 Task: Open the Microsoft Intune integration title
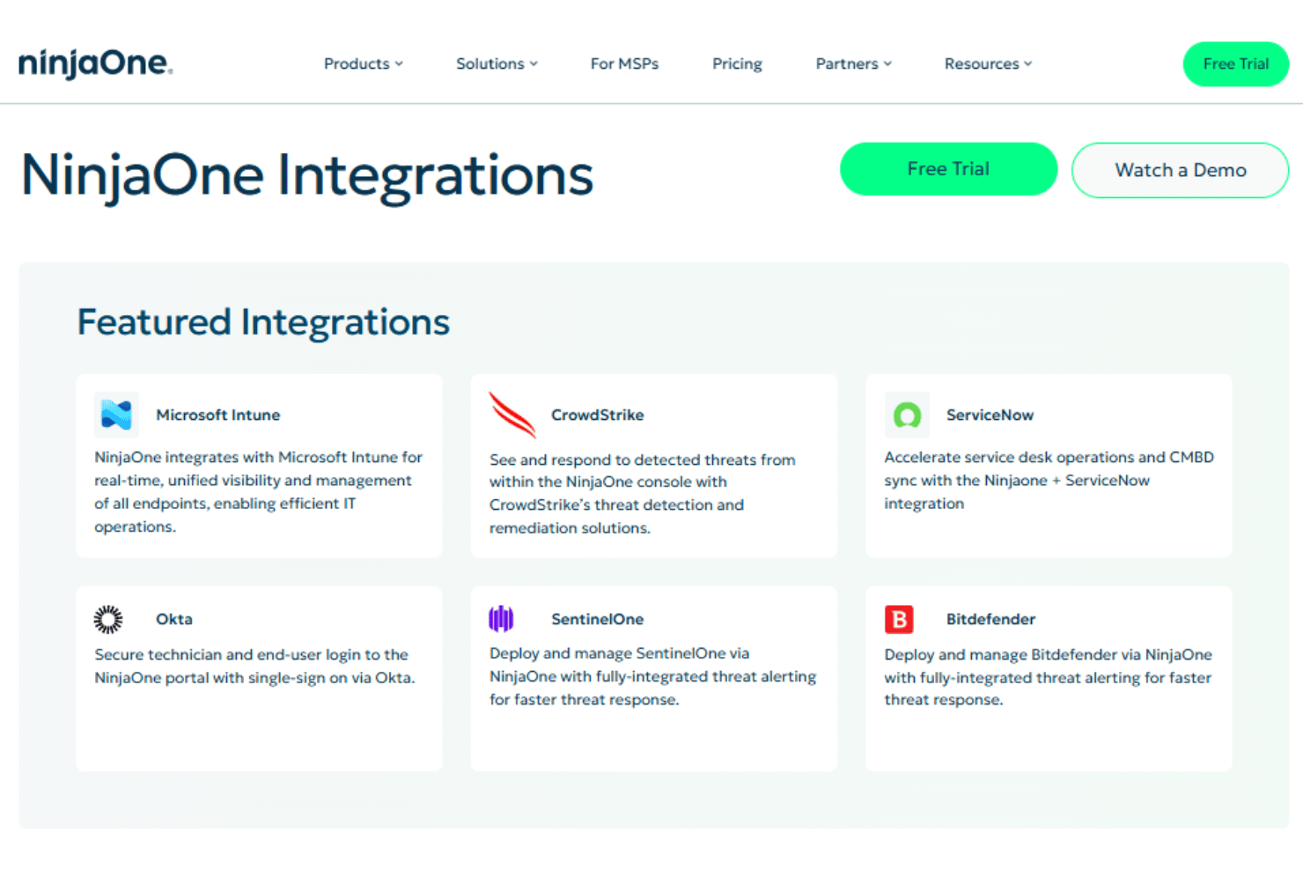coord(217,415)
